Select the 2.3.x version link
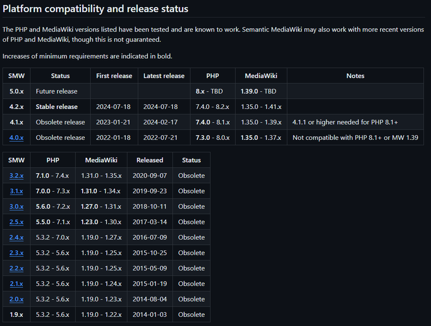 (x=16, y=253)
